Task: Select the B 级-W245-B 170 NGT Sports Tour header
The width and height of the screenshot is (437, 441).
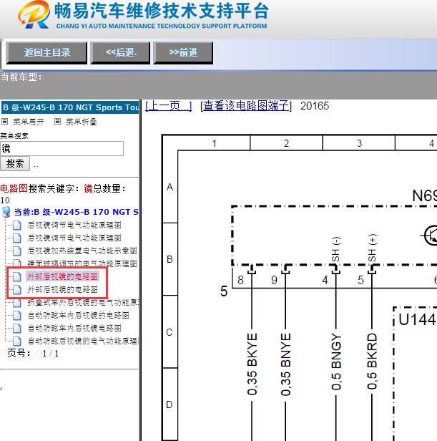Action: (70, 107)
